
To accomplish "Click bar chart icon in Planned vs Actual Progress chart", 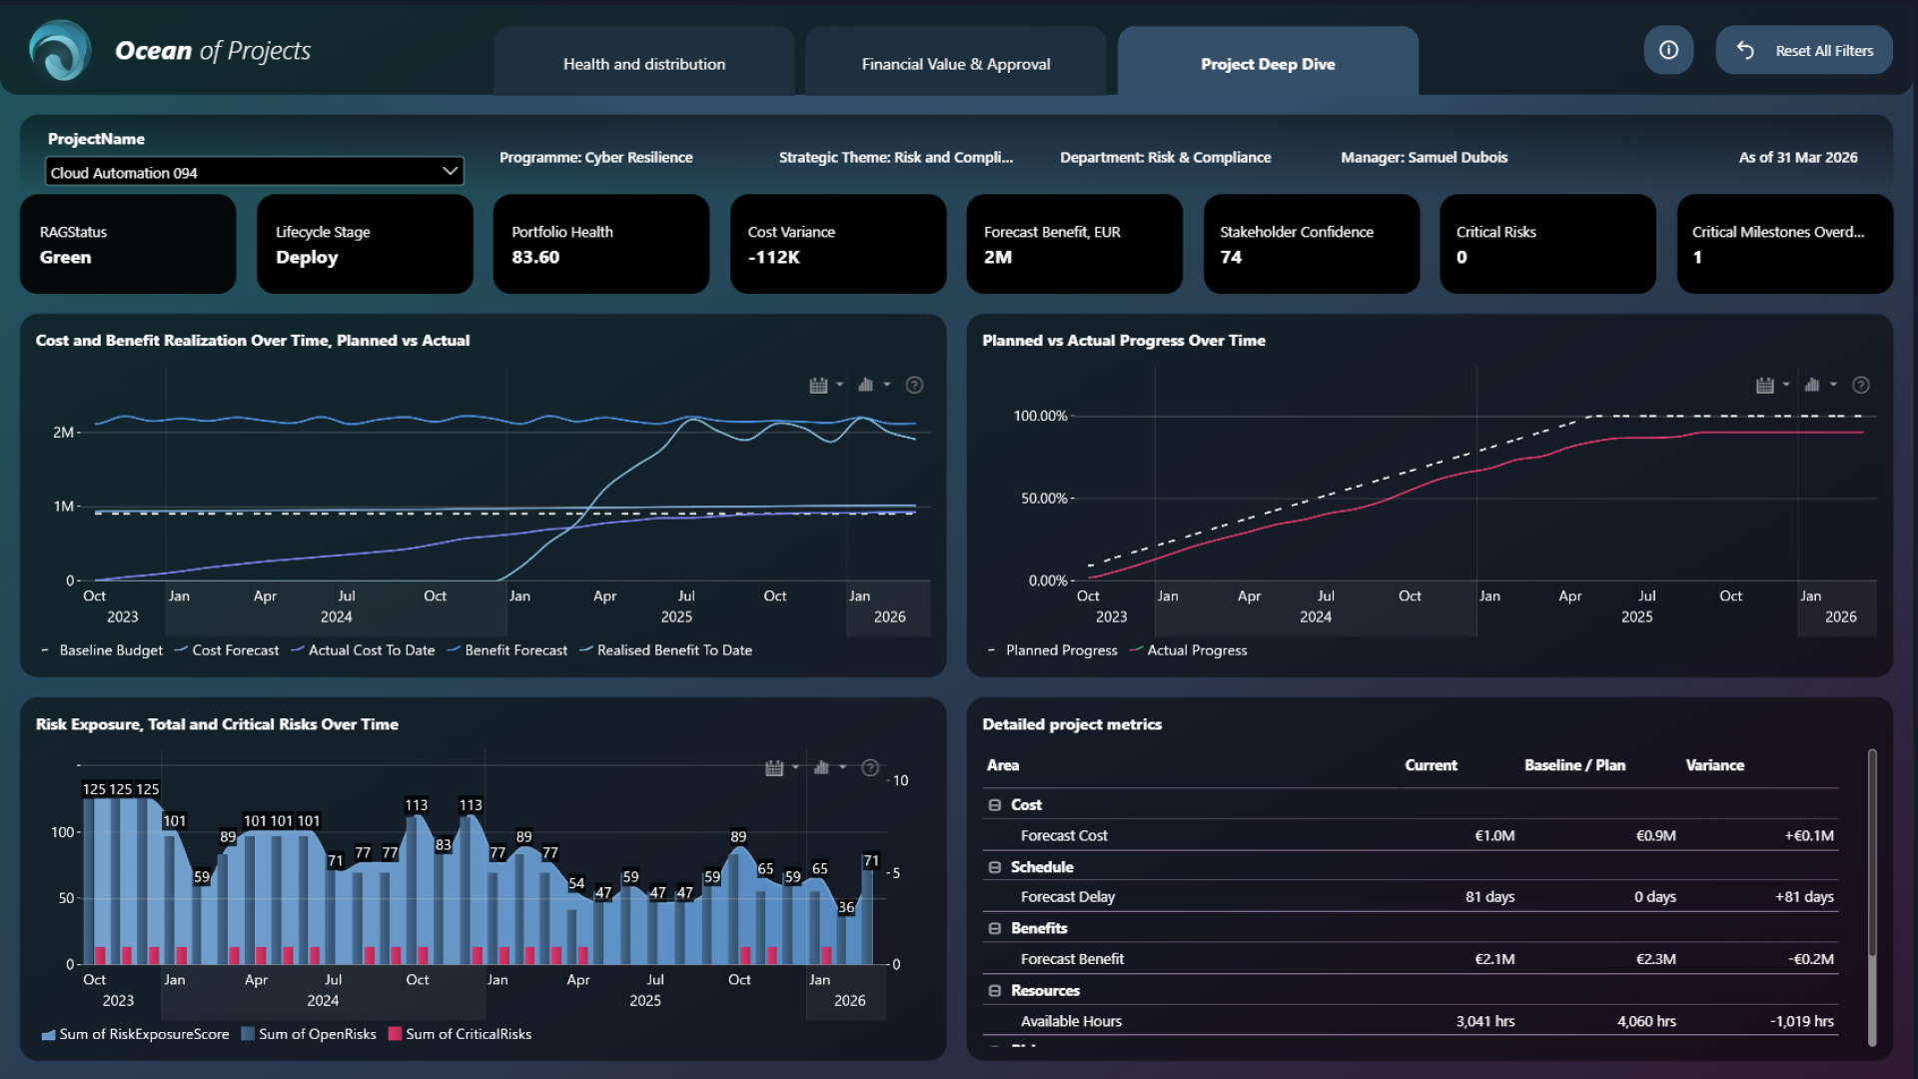I will [1812, 385].
